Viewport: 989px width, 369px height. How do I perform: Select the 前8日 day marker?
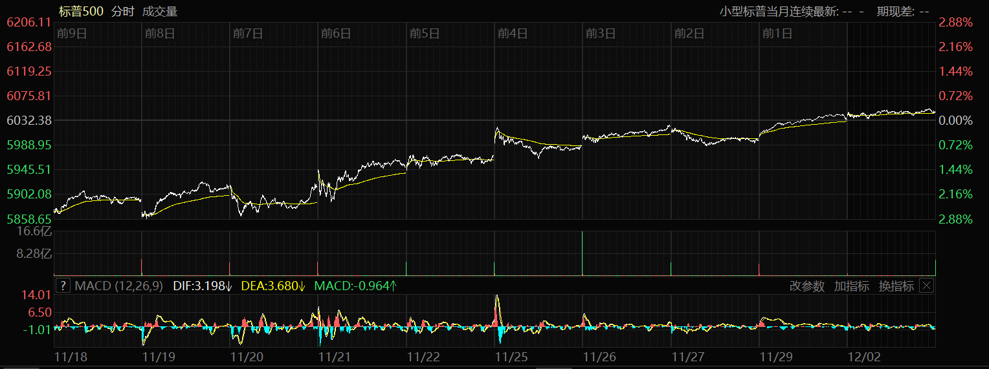click(x=160, y=34)
